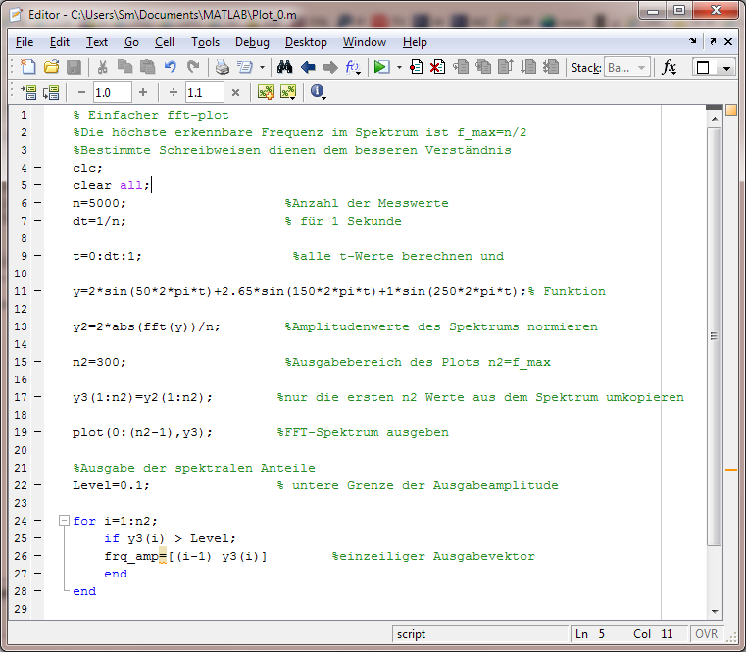Click the 'script' label in the status bar
This screenshot has height=652, width=746.
pos(411,634)
